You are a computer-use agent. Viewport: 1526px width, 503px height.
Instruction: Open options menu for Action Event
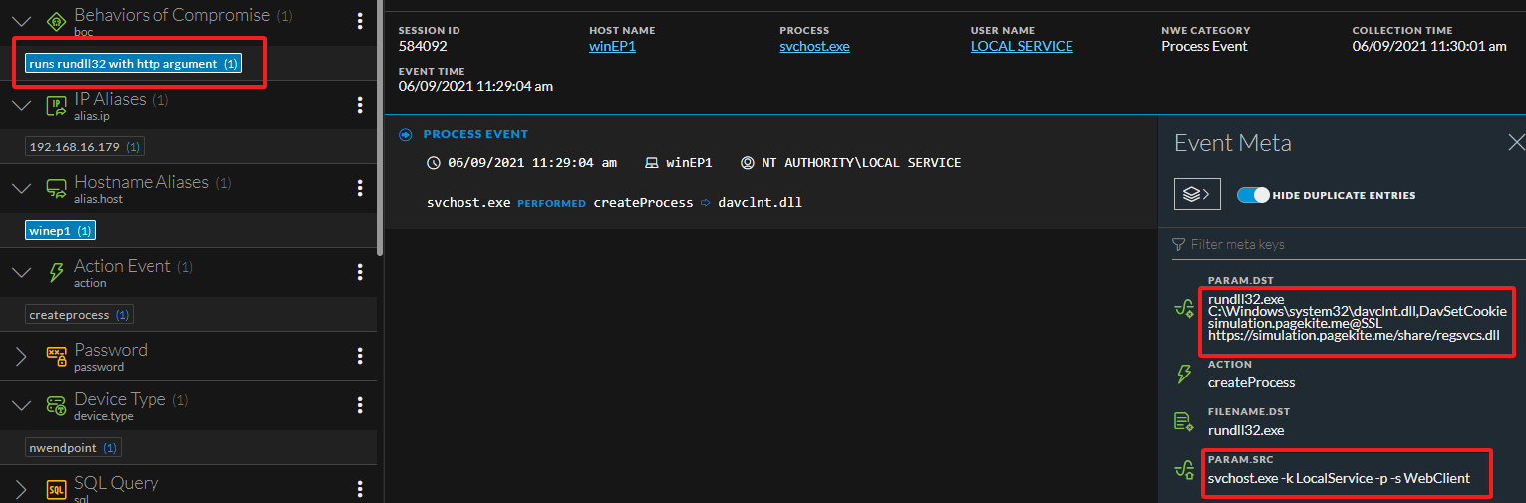coord(360,273)
